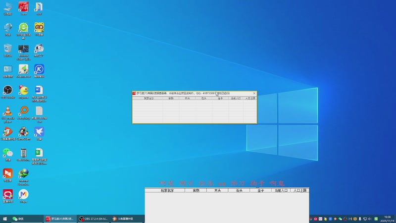The width and height of the screenshot is (396, 223).
Task: Open Xunlei blue bird desktop icon
Action: point(39,134)
